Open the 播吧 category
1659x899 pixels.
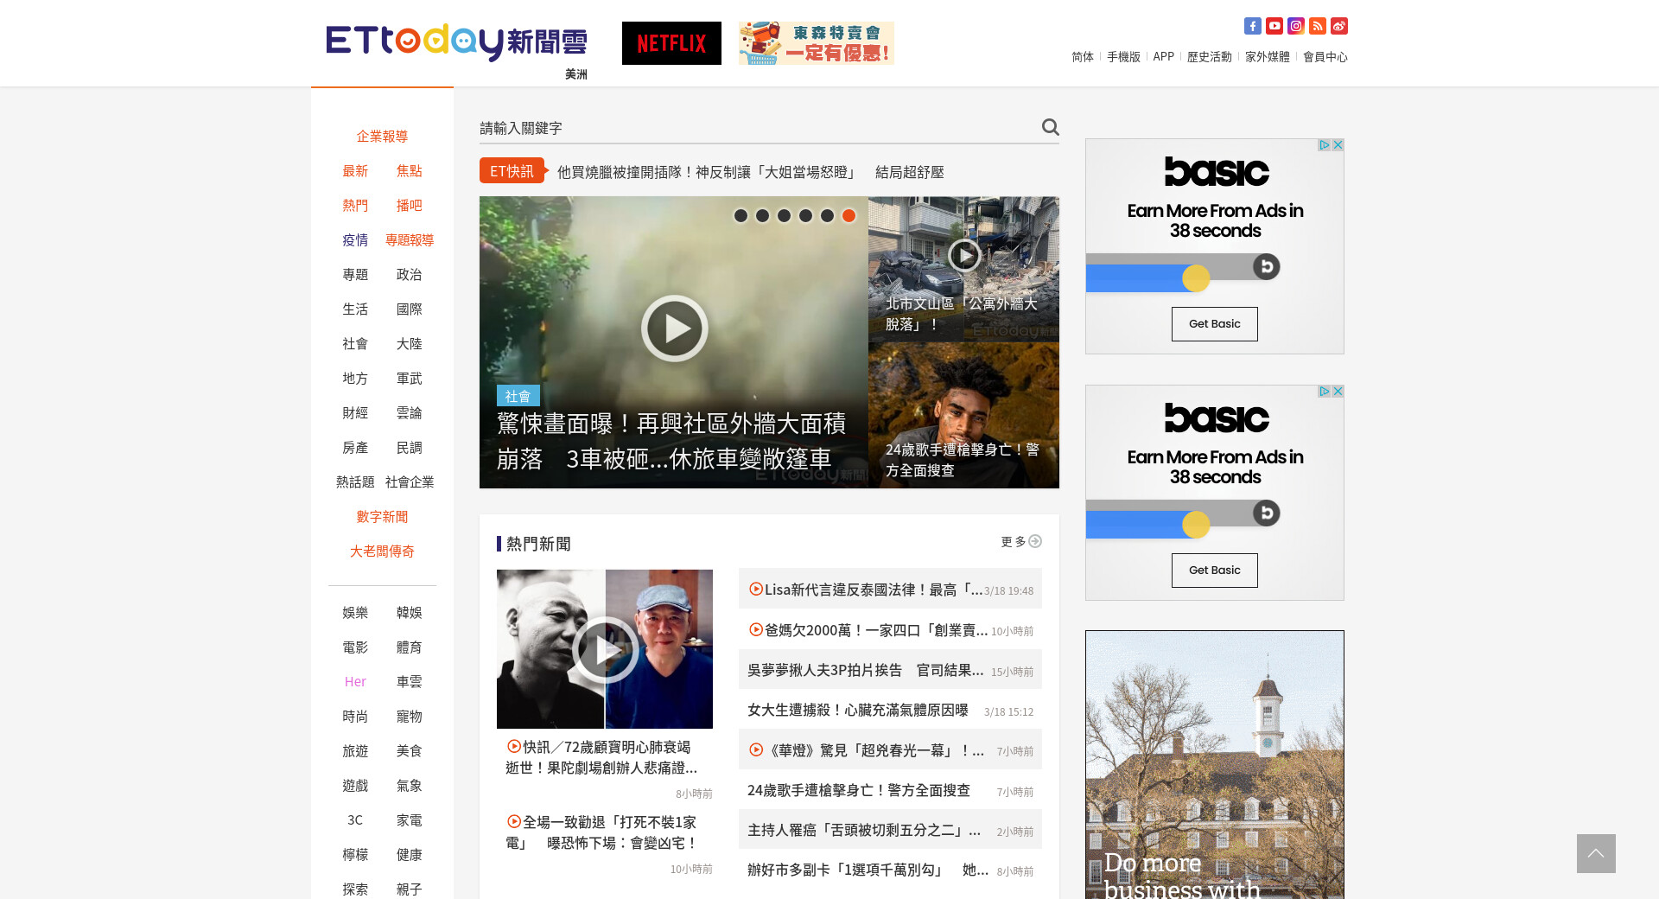click(x=410, y=206)
